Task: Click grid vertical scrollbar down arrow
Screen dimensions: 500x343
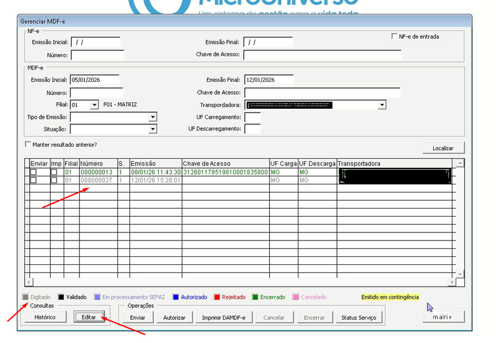Action: point(460,274)
